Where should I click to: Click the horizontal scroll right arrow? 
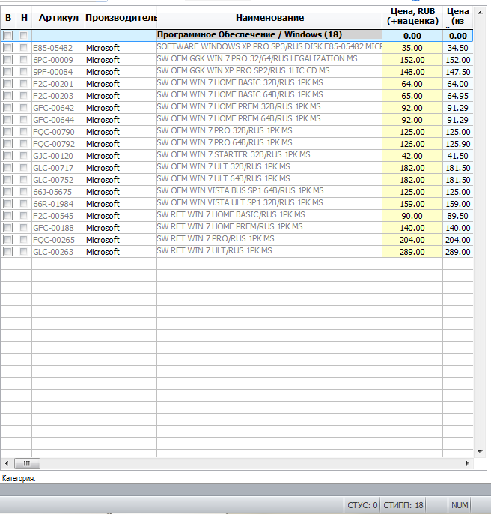pos(467,463)
